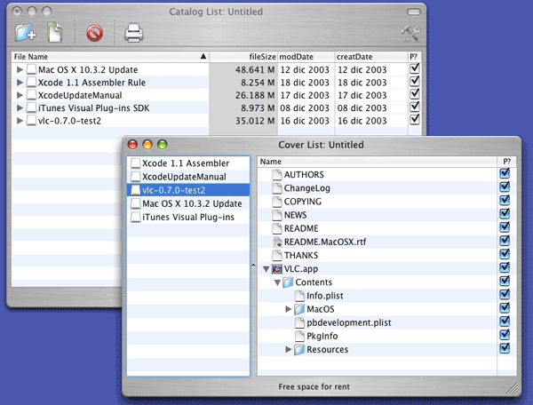Viewport: 533px width, 405px height.
Task: Collapse the VLC.app disclosure triangle
Action: point(266,268)
